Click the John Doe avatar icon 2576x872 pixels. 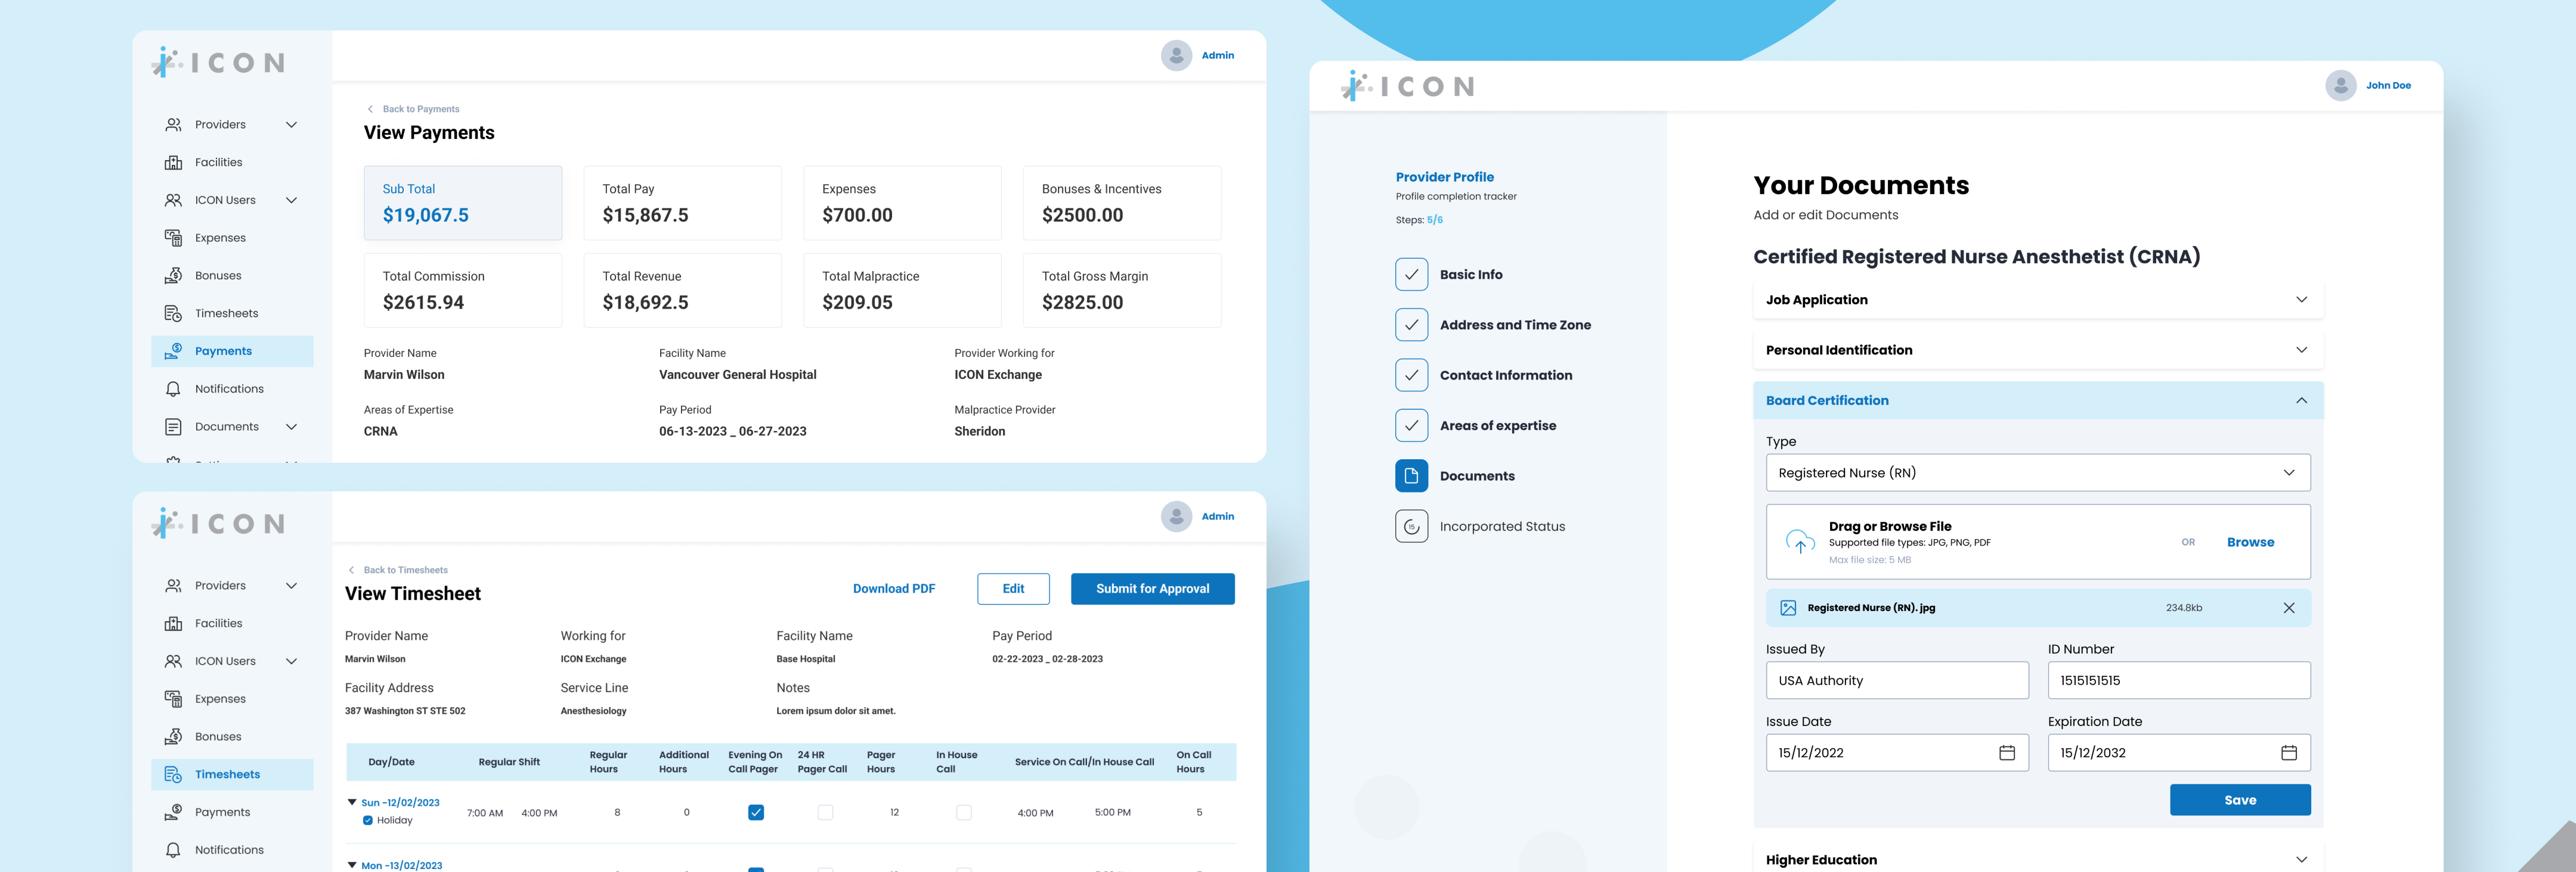pos(2340,86)
